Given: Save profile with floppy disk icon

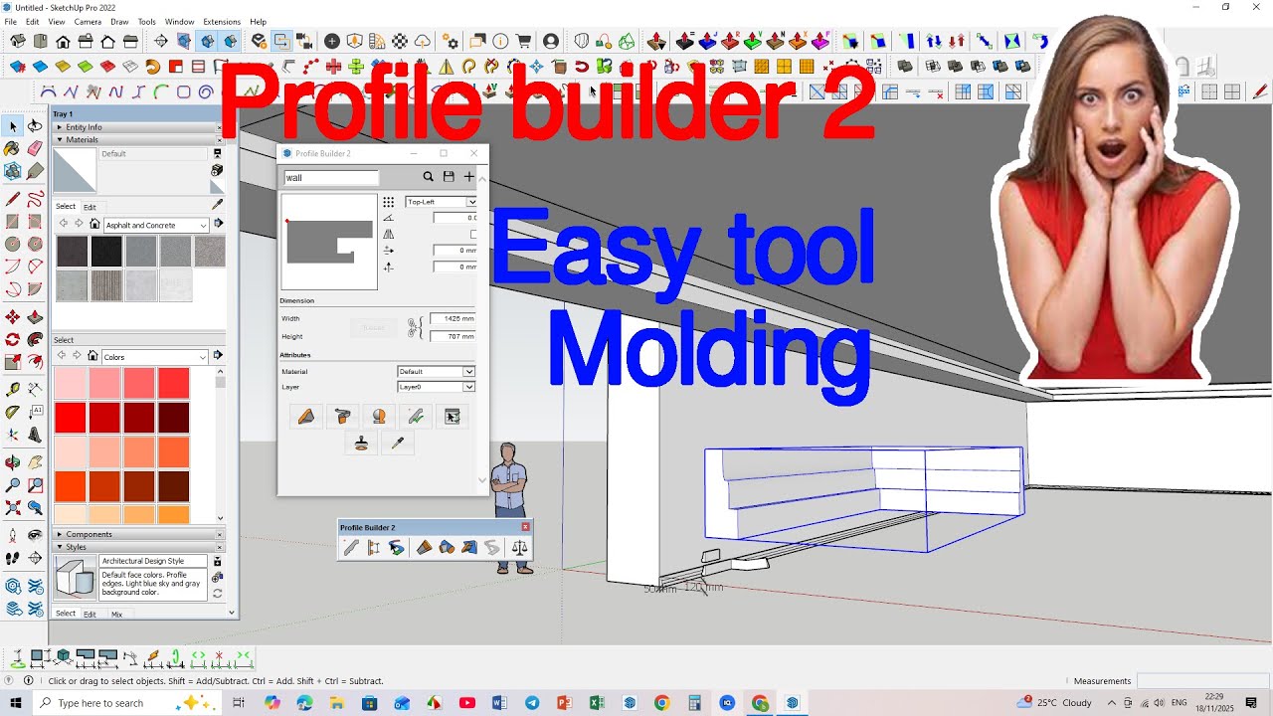Looking at the screenshot, I should (x=449, y=177).
